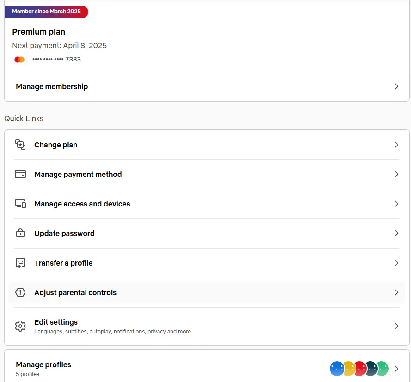The height and width of the screenshot is (382, 411).
Task: Open the chevron on Change plan row
Action: pos(396,145)
